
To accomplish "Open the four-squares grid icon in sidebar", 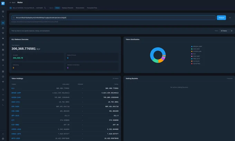I will tap(3, 71).
